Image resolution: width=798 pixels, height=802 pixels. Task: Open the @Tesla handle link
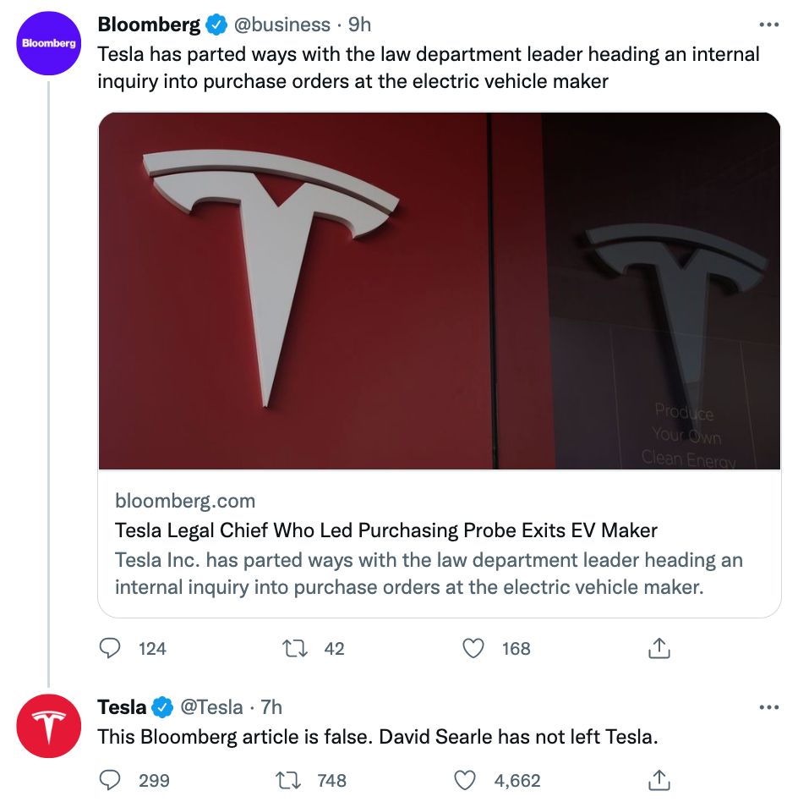(x=212, y=707)
